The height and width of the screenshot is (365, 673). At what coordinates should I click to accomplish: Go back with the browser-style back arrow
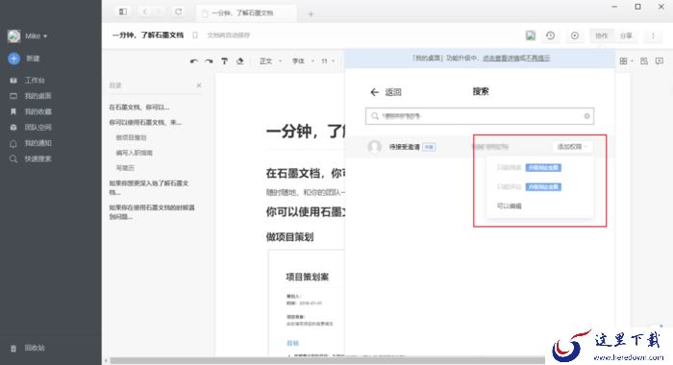pyautogui.click(x=145, y=12)
